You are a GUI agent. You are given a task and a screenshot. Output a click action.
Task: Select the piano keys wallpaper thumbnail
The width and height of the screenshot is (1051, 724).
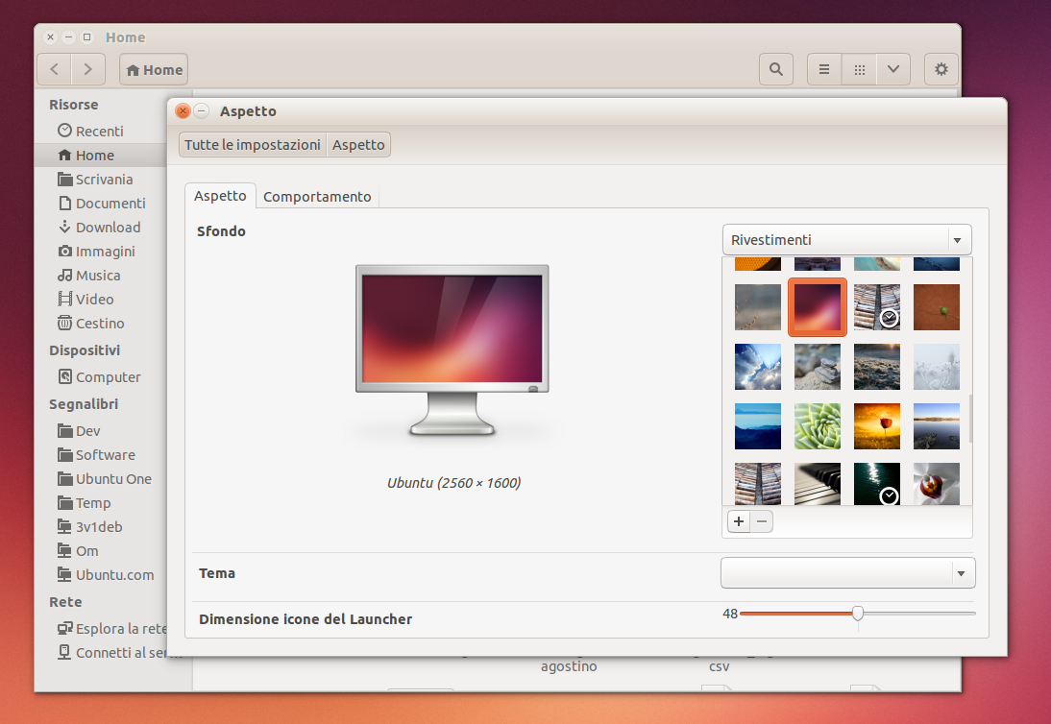(x=818, y=484)
